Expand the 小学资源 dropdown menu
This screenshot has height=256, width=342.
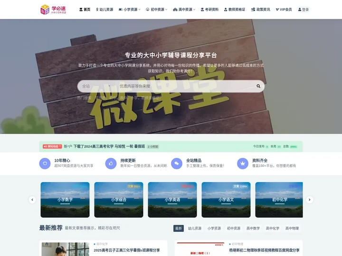click(129, 9)
